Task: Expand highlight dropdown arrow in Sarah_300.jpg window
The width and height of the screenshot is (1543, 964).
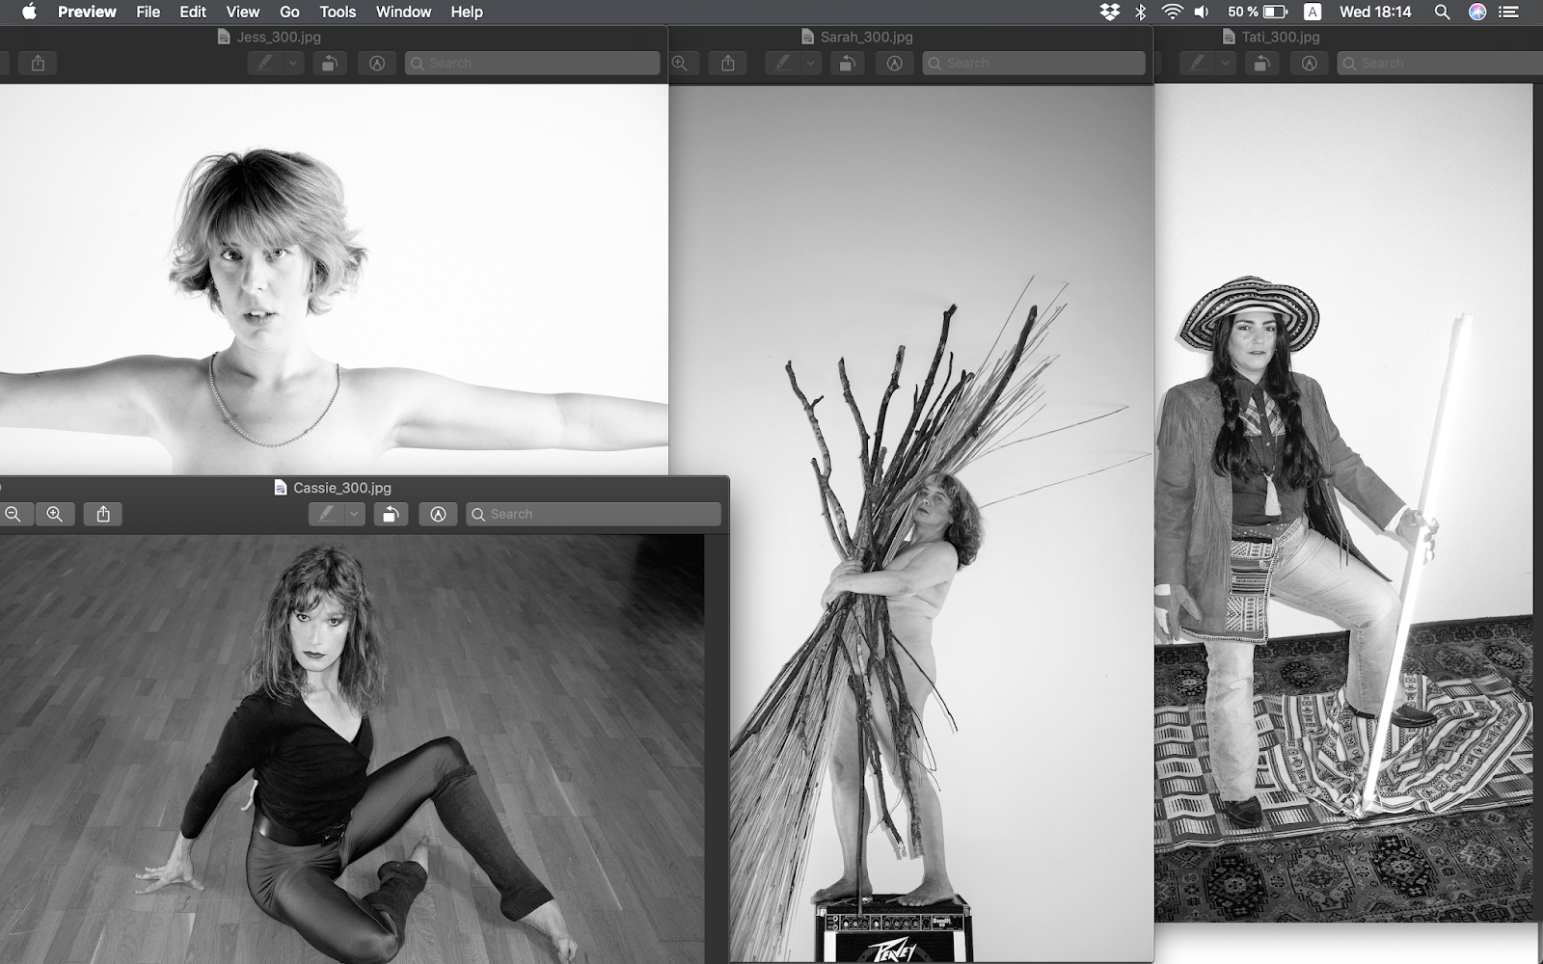Action: pyautogui.click(x=810, y=63)
